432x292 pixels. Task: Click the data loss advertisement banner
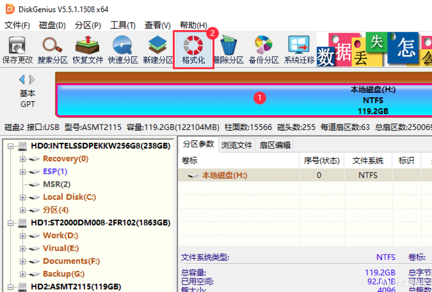pyautogui.click(x=374, y=49)
